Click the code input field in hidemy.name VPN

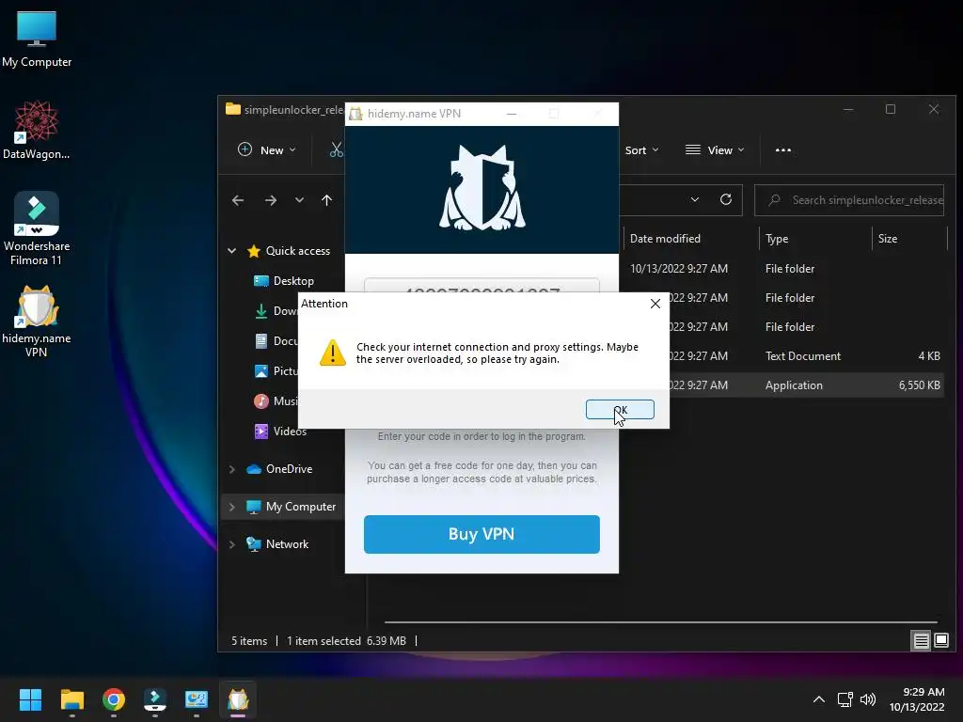[x=481, y=286]
